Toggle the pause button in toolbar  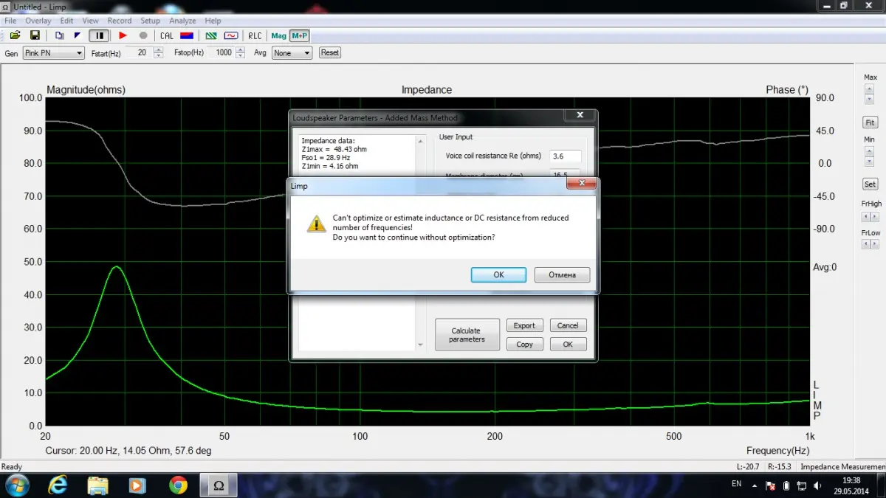pyautogui.click(x=99, y=35)
